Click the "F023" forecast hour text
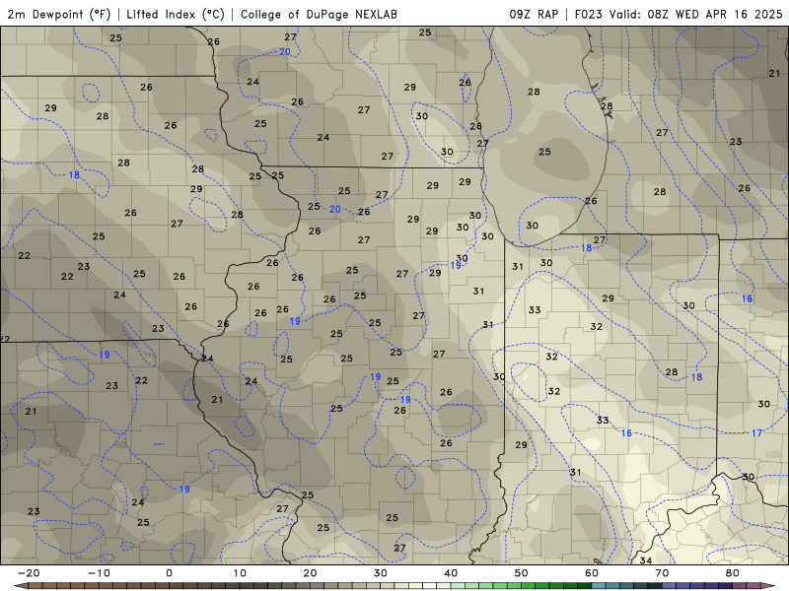This screenshot has height=591, width=789. (x=588, y=14)
